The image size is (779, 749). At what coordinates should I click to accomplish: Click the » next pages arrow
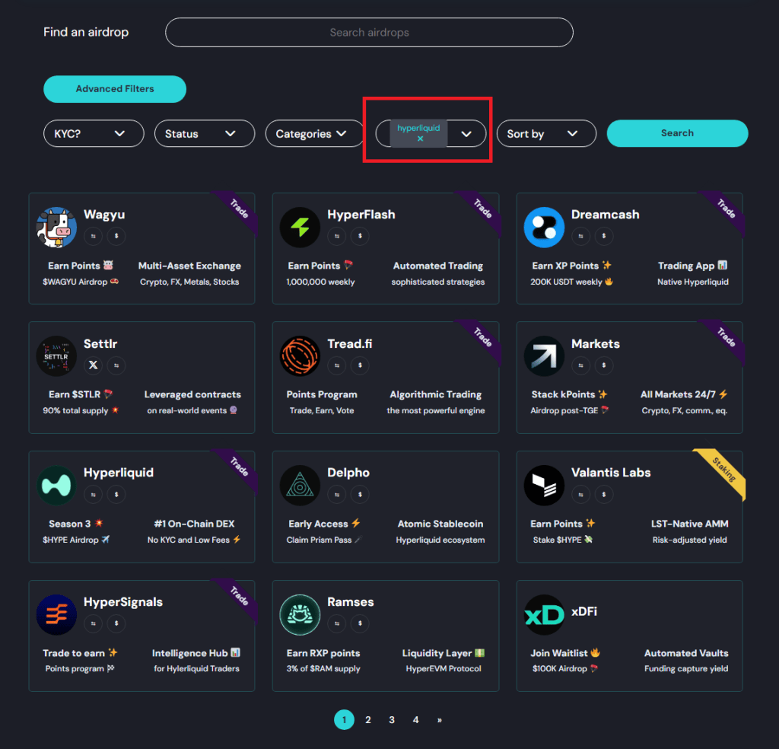(x=440, y=720)
